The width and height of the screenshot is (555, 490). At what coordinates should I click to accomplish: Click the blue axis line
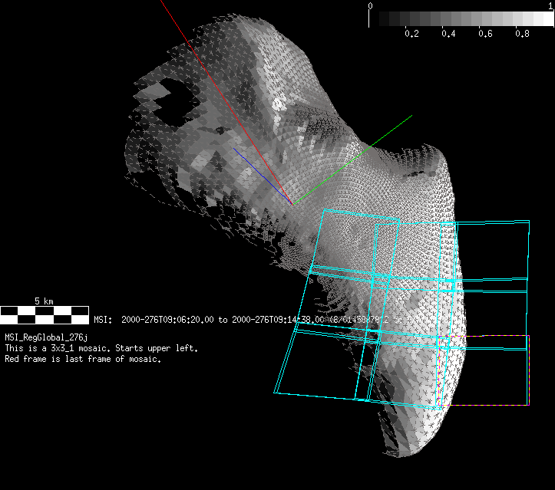tap(263, 176)
